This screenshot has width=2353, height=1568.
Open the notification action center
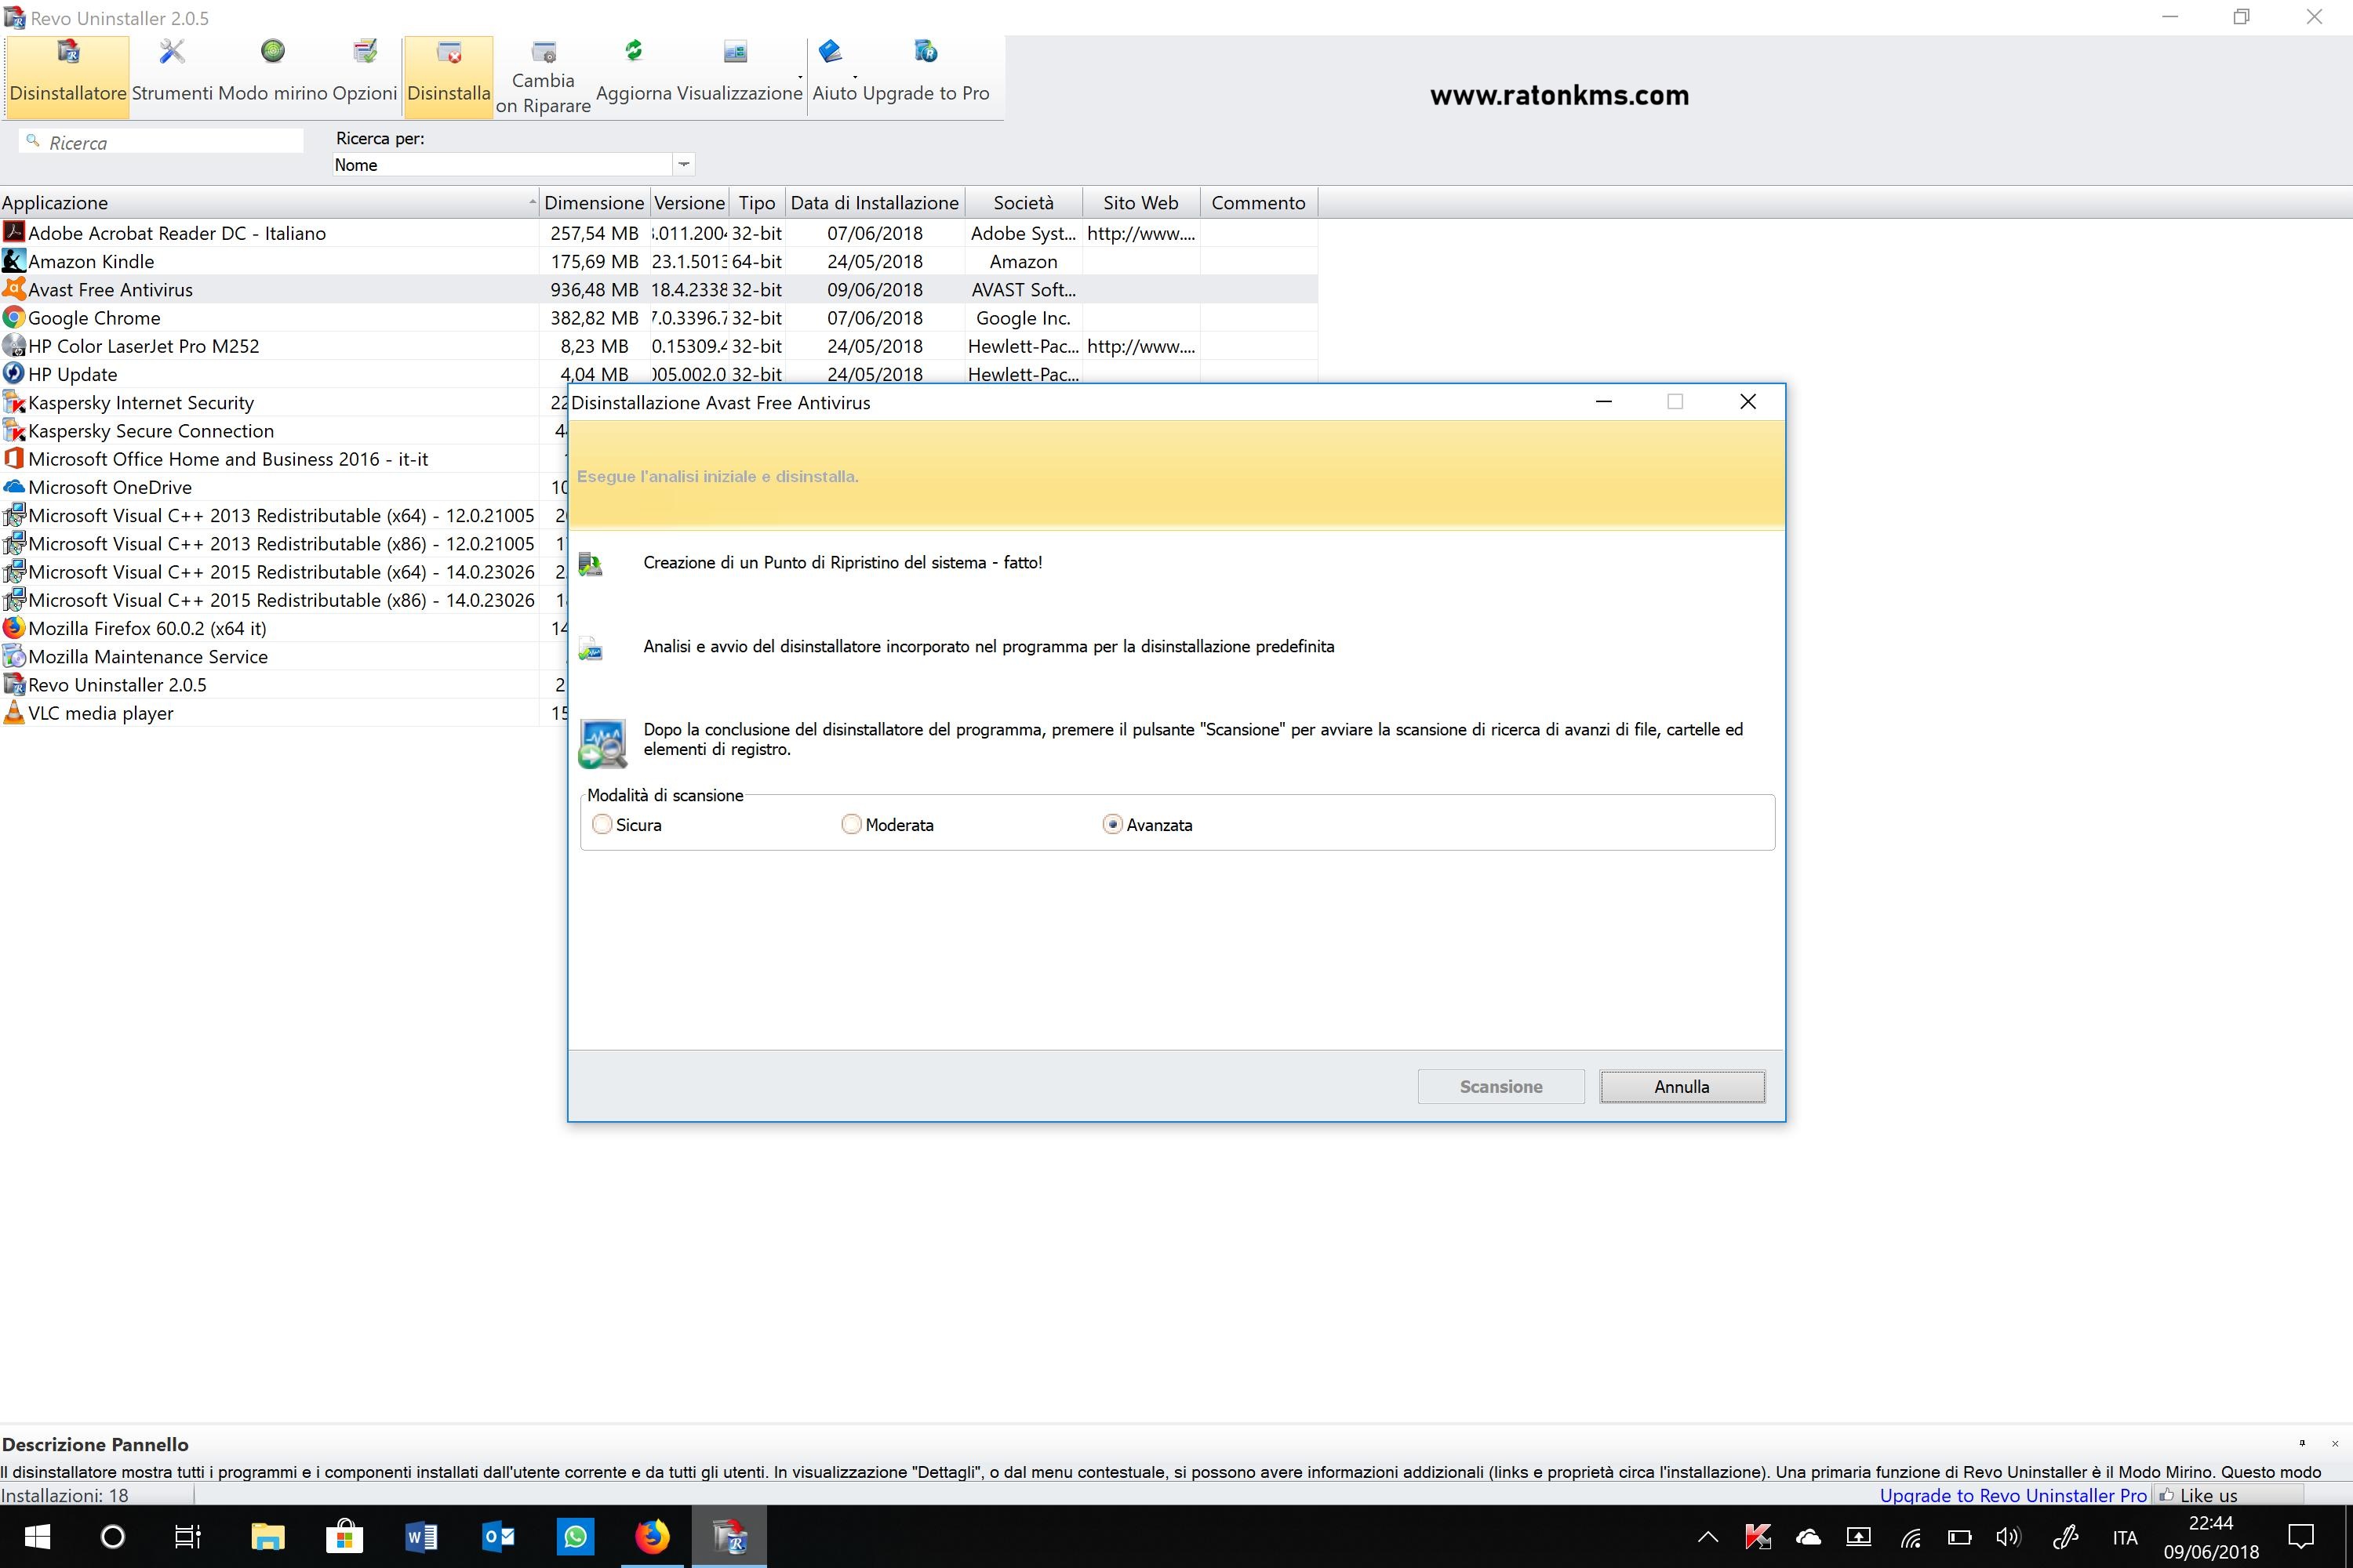(2301, 1537)
